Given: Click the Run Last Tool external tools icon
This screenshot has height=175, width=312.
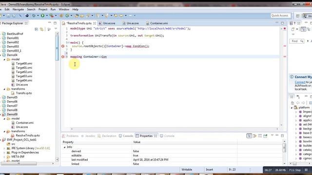Looking at the screenshot, I should [52, 16].
